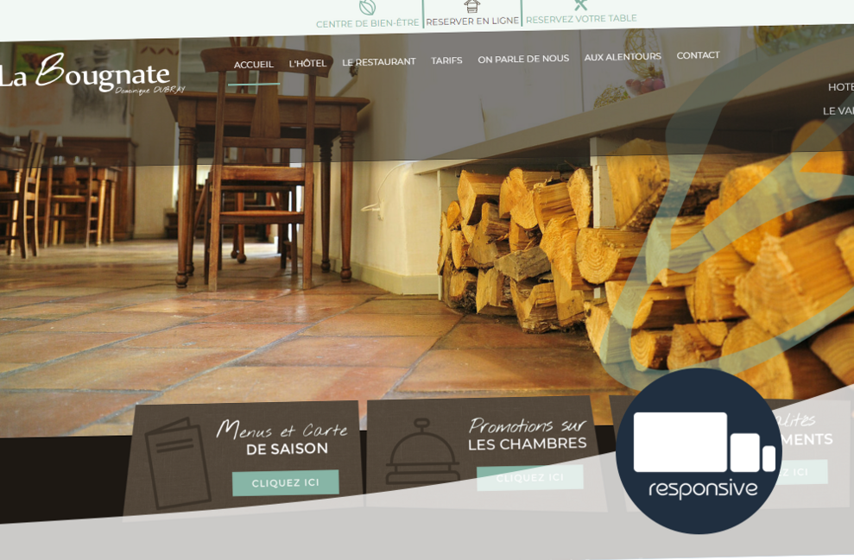The height and width of the screenshot is (560, 854).
Task: Follow the Centre de bien-être text link
Action: (x=367, y=23)
